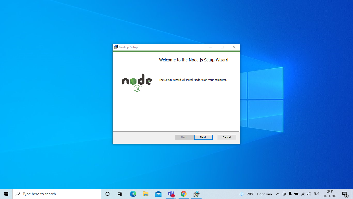
Task: Cancel the Node.js installation
Action: 227,137
